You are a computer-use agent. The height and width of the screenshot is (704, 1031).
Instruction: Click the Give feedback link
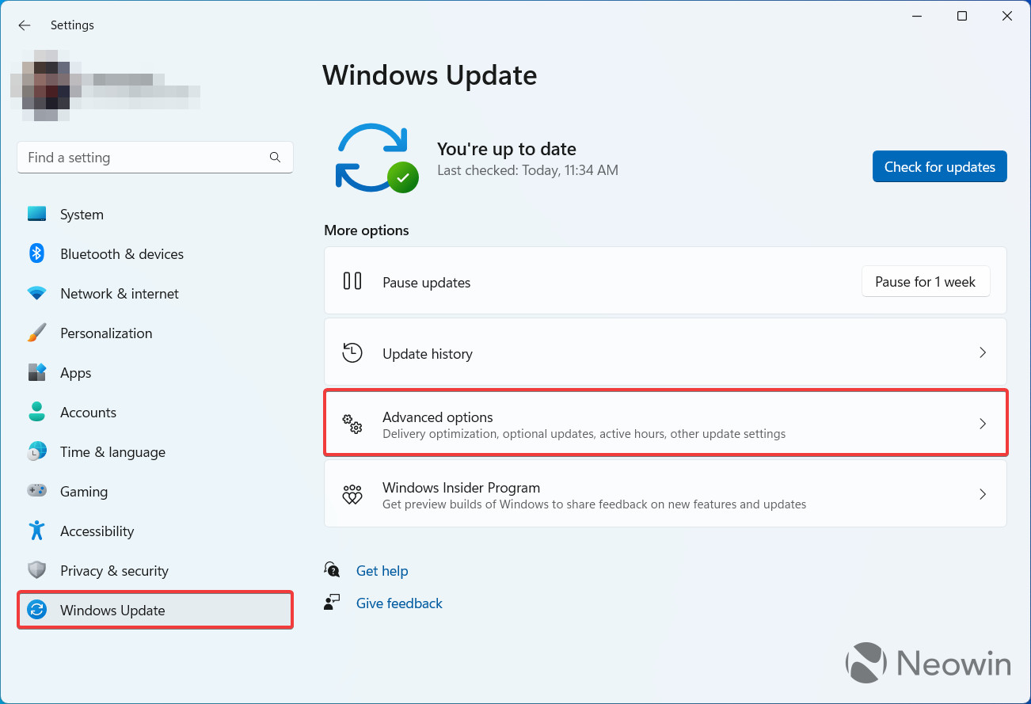pyautogui.click(x=399, y=603)
